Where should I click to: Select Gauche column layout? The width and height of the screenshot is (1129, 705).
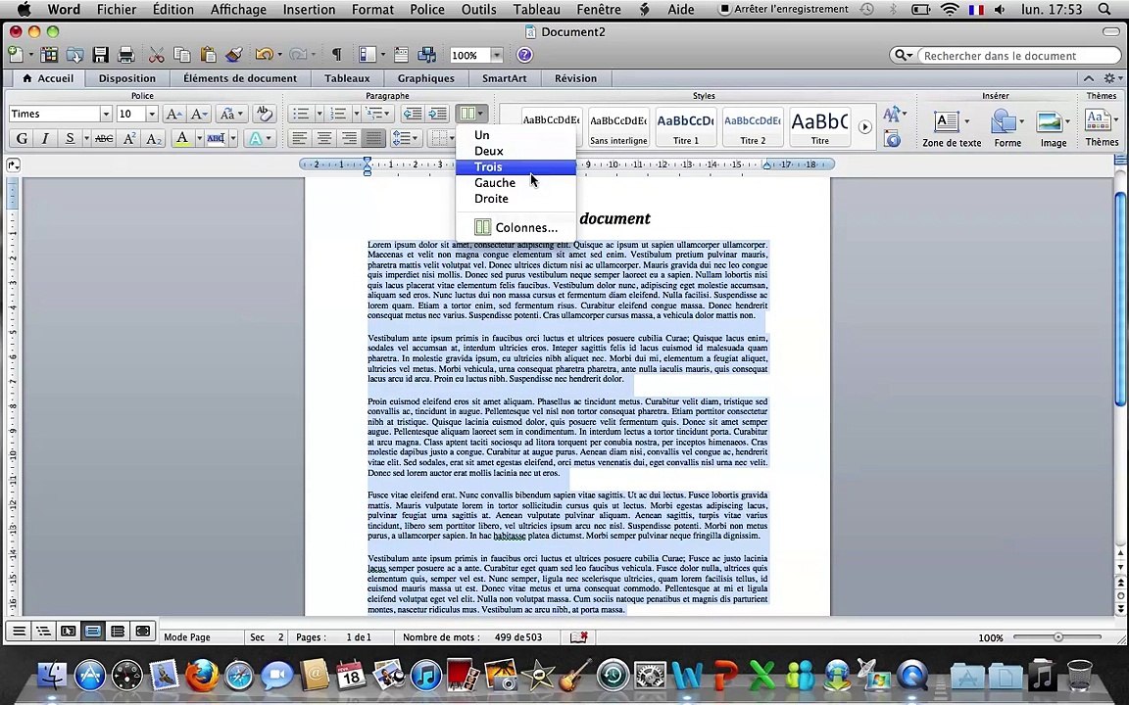(x=515, y=183)
